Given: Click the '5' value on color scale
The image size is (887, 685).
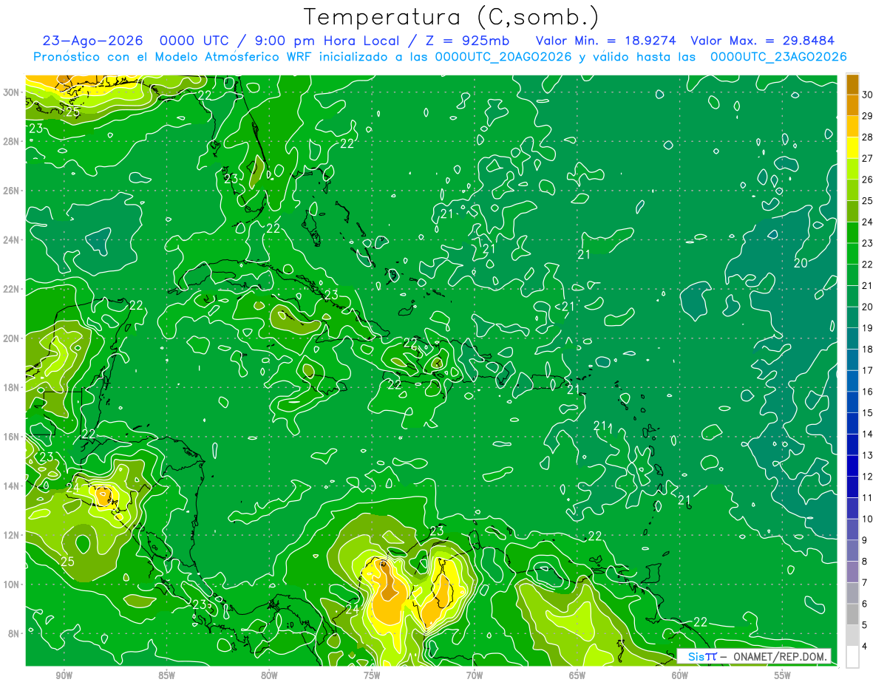Looking at the screenshot, I should point(865,625).
